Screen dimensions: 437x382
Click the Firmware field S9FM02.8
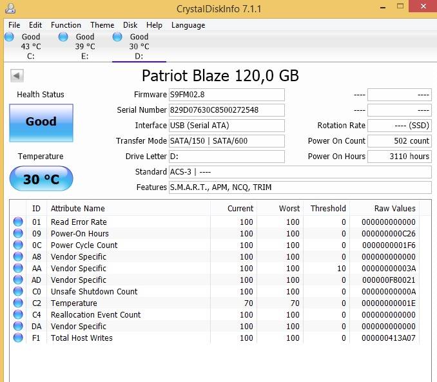(227, 95)
